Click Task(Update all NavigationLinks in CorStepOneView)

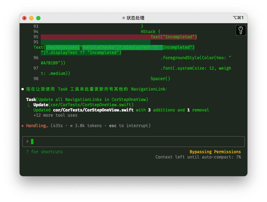click(x=87, y=100)
